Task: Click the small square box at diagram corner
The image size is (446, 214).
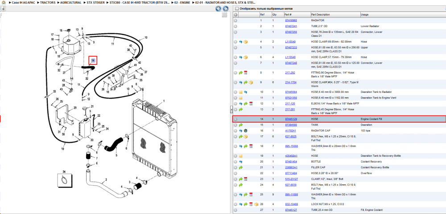Action: click(x=224, y=15)
